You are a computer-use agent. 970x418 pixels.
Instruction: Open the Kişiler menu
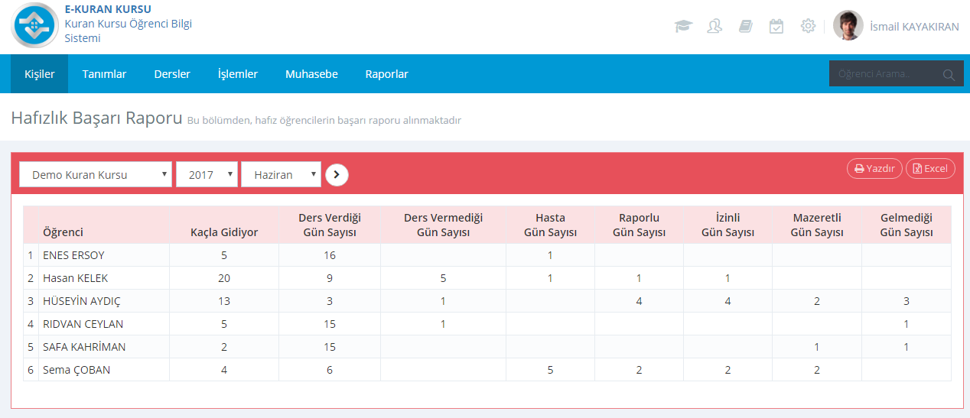(40, 74)
